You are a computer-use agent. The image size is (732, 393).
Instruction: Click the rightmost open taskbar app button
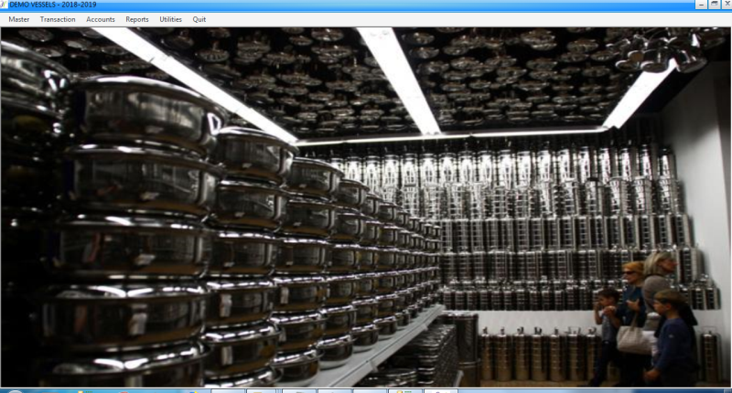(x=441, y=390)
